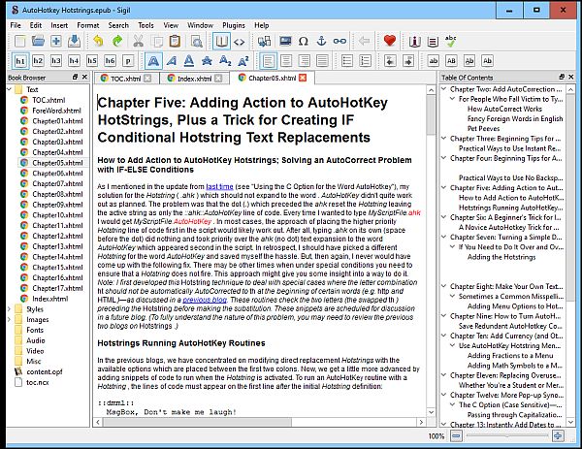Insert image file monitor icon

coord(285,41)
